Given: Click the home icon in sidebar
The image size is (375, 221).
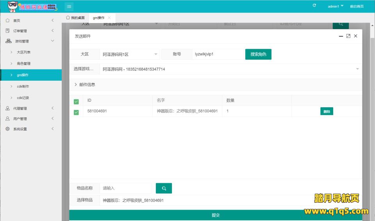Looking at the screenshot, I should tap(7, 20).
